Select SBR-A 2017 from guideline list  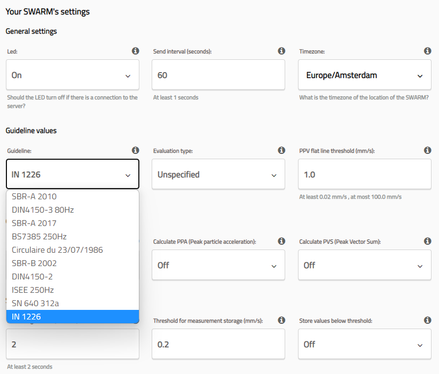point(34,223)
